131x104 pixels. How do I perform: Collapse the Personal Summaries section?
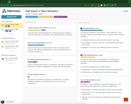point(21,38)
